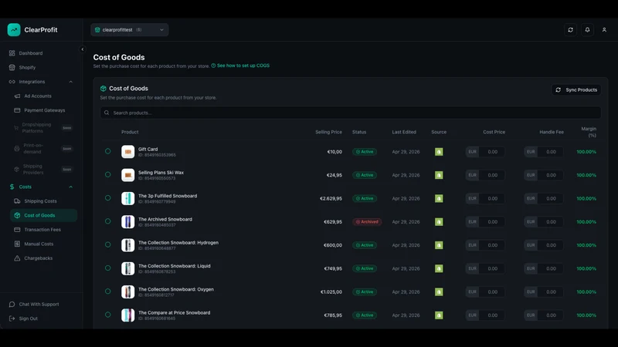Select Collection Snowboard: Hydrogen checkbox
Viewport: 618px width, 347px height.
tap(107, 244)
